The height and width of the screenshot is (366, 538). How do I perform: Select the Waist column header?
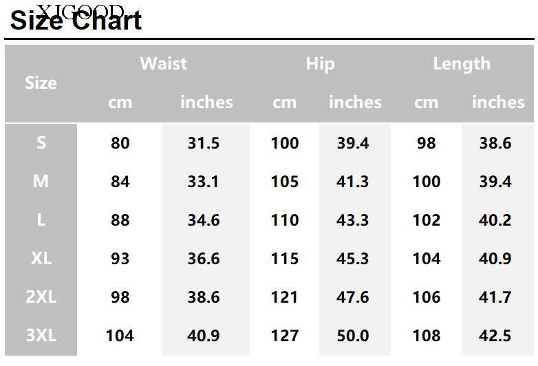coord(163,64)
